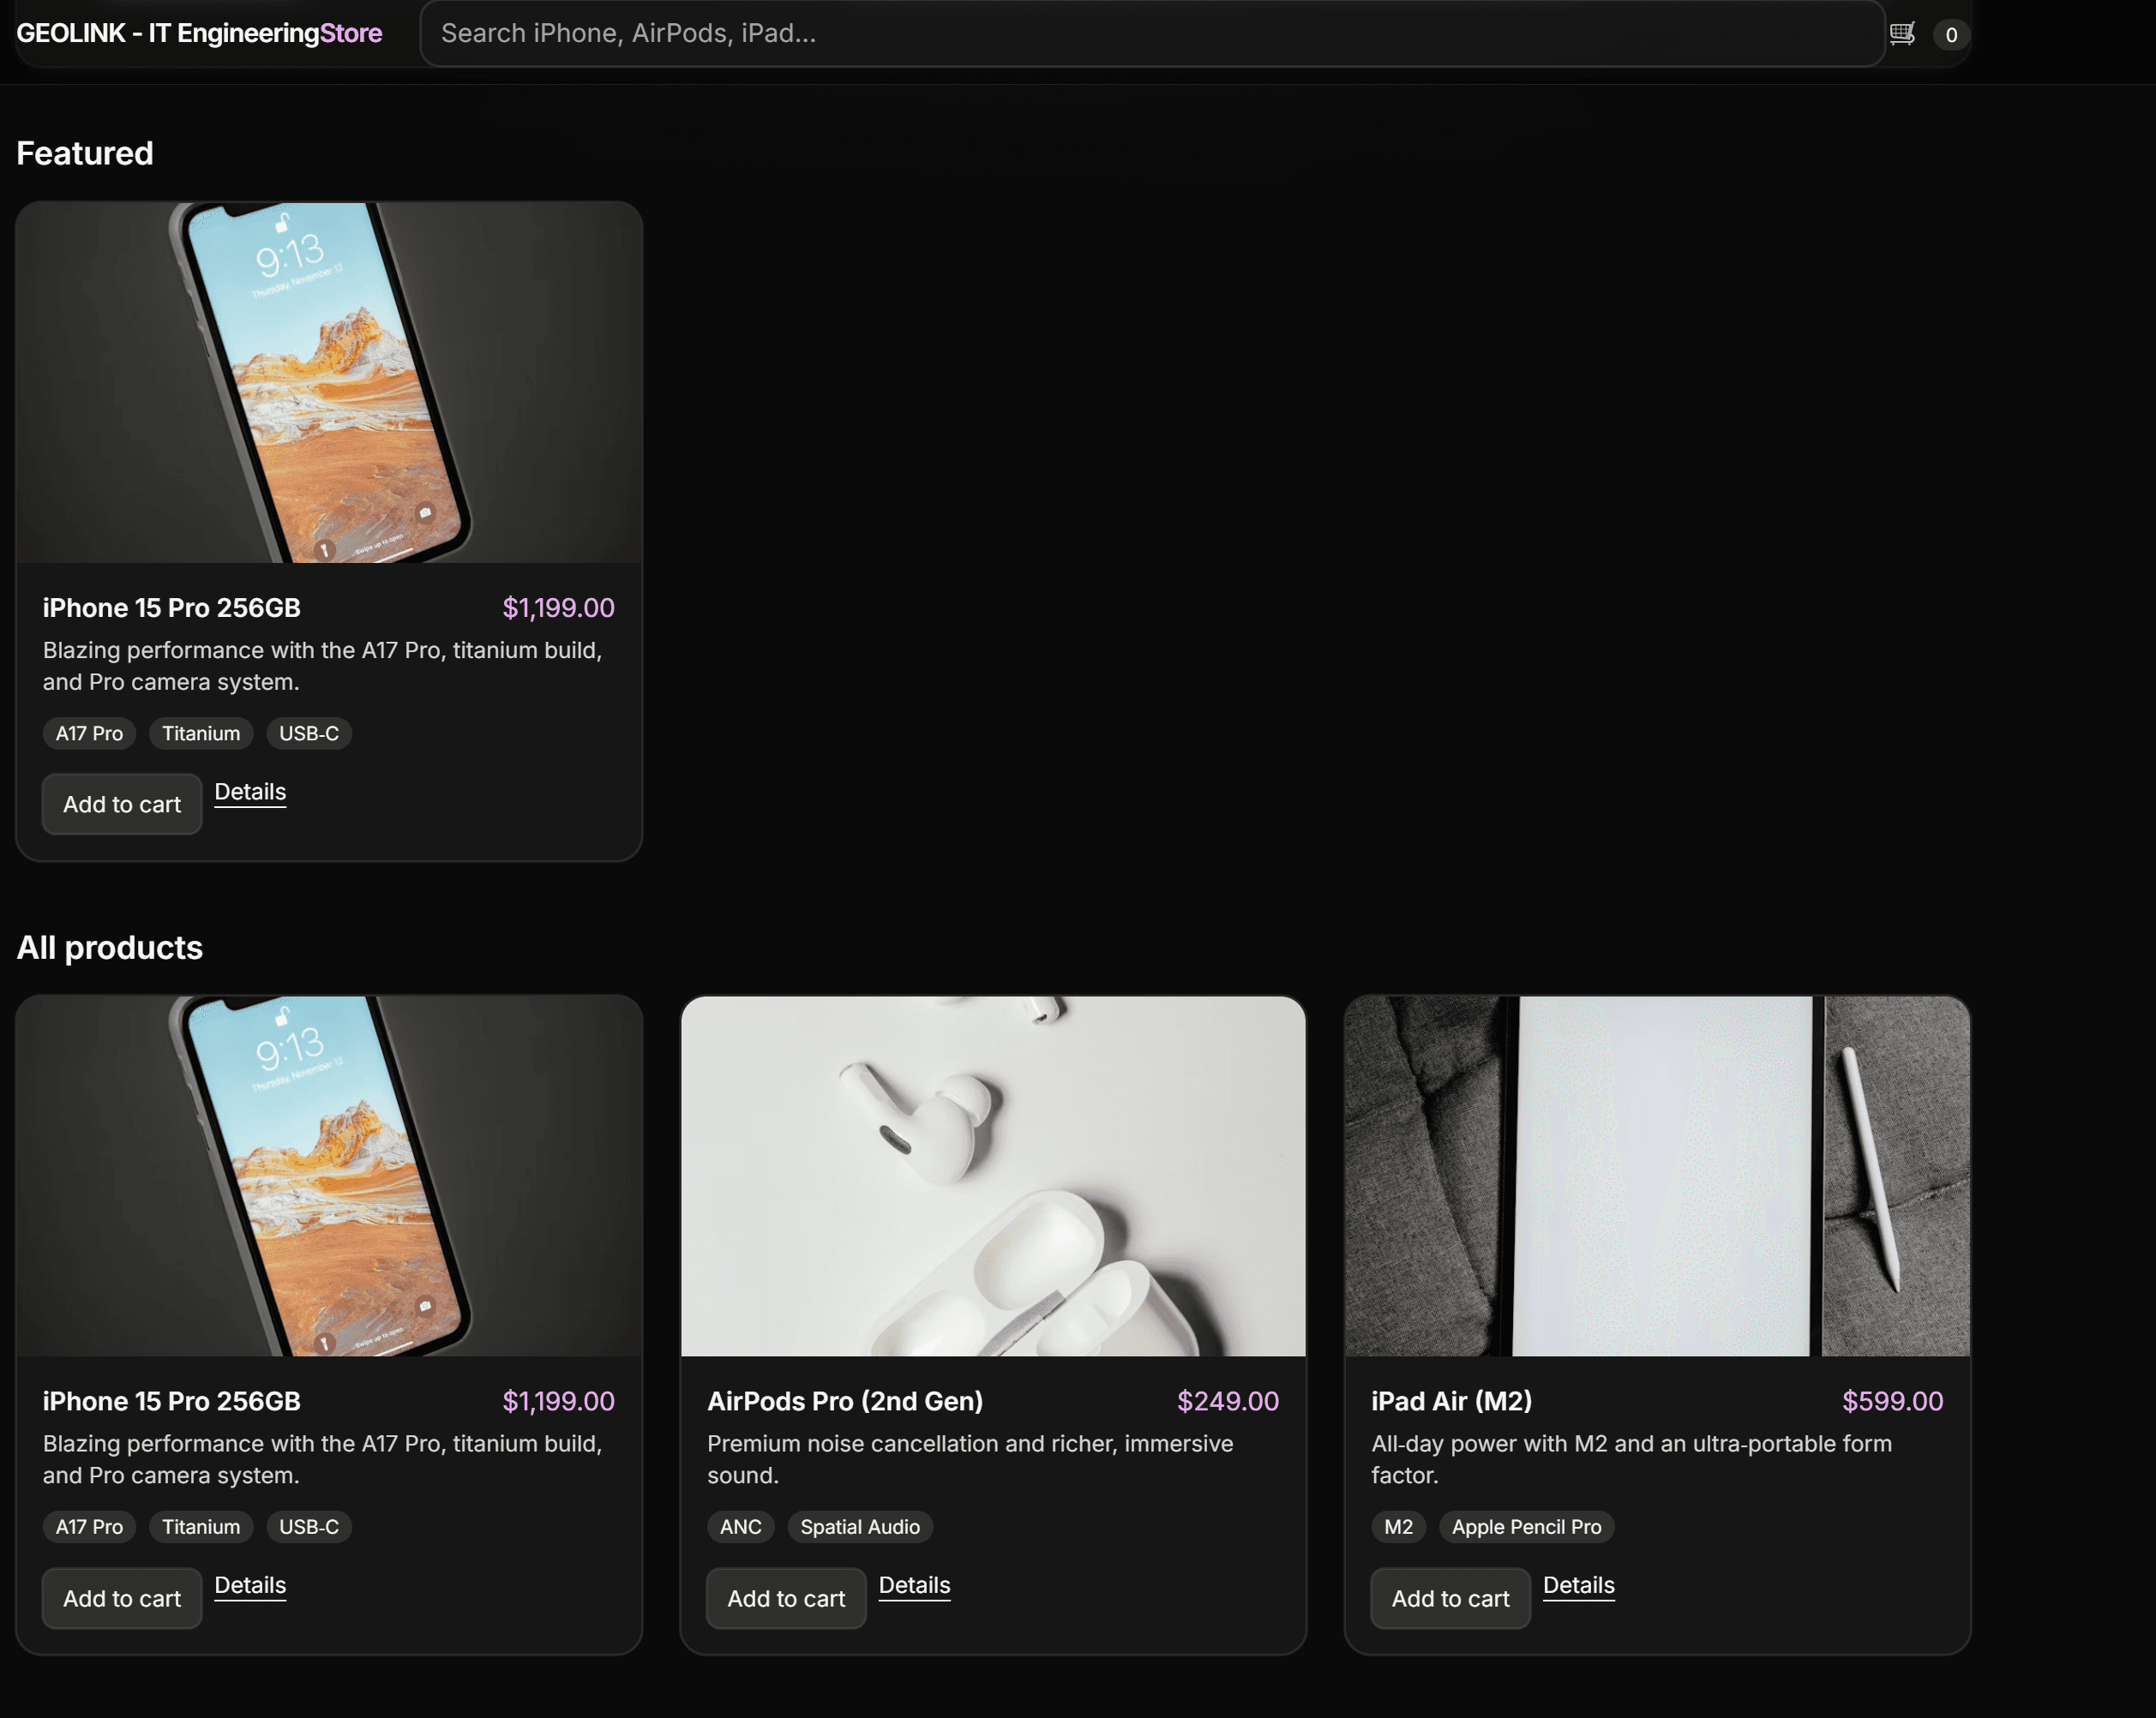Open Details for featured iPhone 15 Pro

click(250, 792)
